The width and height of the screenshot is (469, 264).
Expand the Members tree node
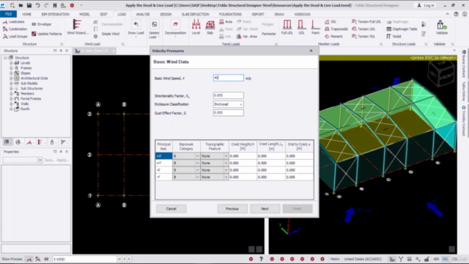click(11, 94)
